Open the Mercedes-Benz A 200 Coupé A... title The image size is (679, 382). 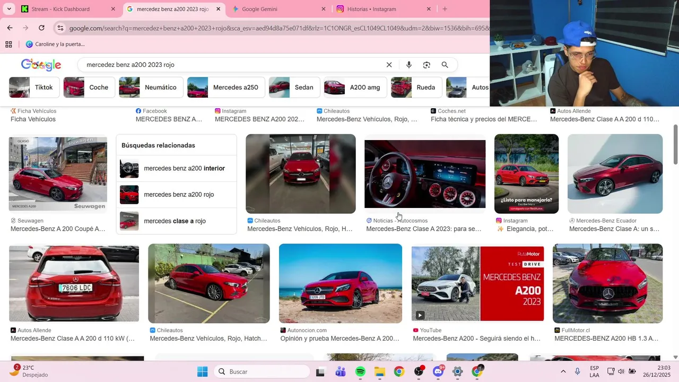58,229
